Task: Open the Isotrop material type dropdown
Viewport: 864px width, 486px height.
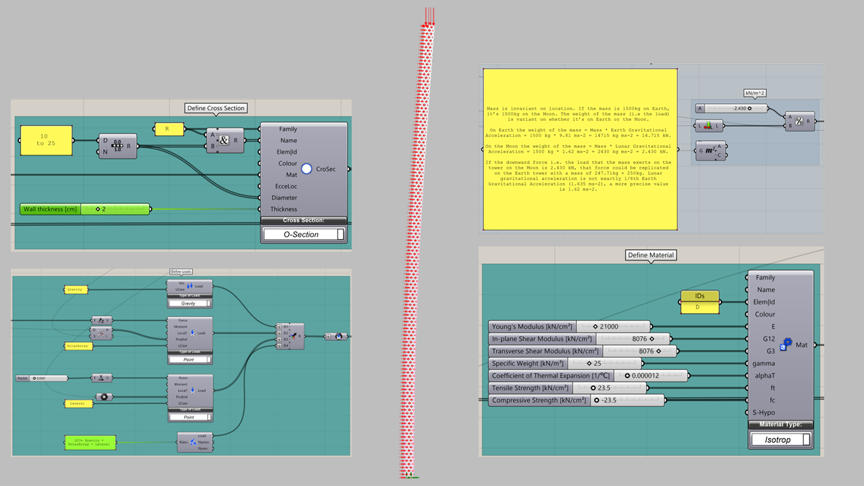Action: (x=780, y=439)
